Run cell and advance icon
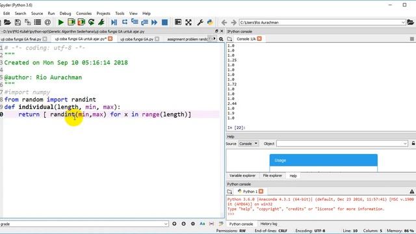416x234 pixels. 81,22
